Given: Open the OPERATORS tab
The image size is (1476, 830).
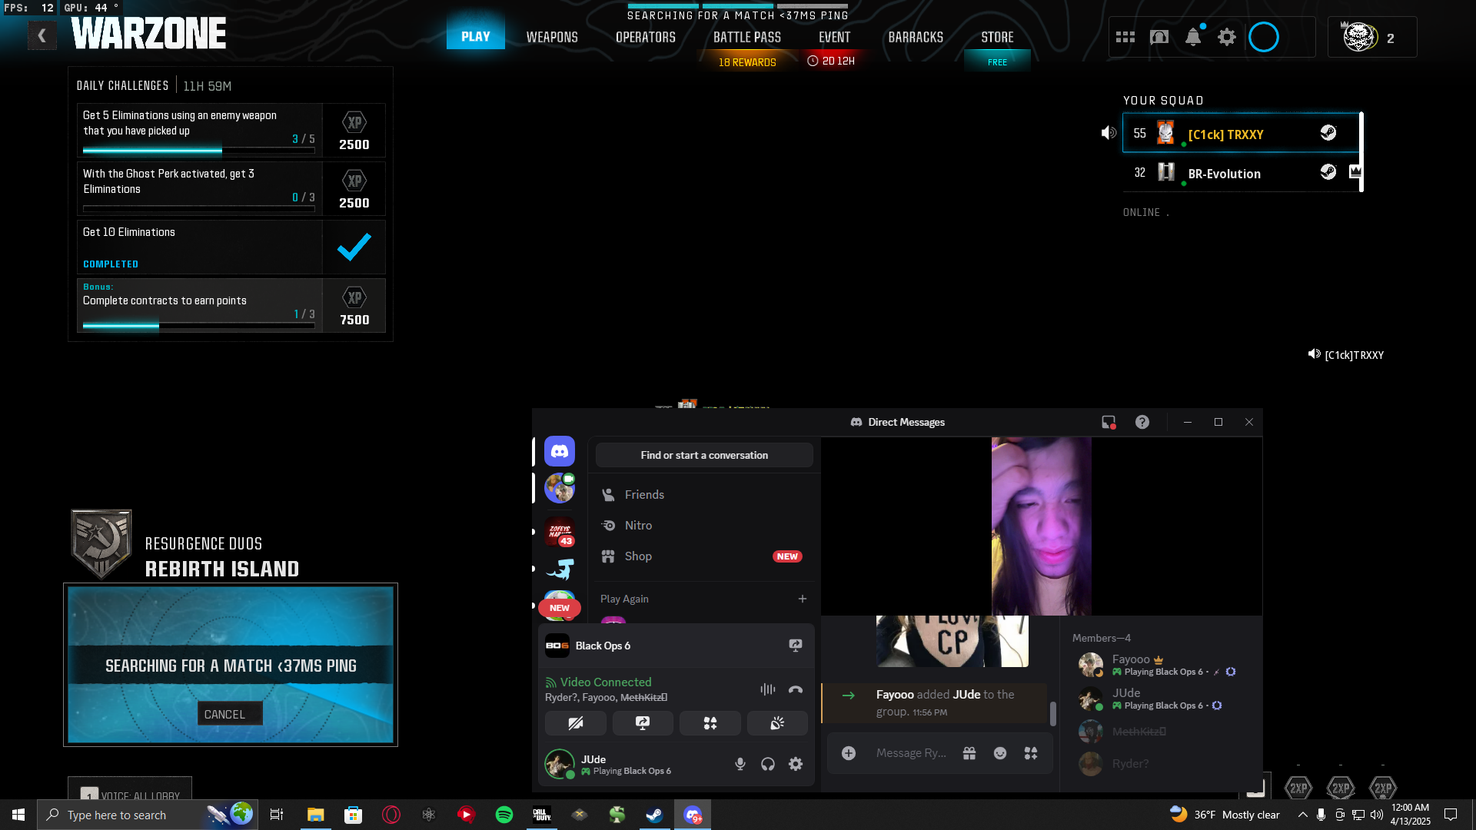Looking at the screenshot, I should (x=646, y=37).
